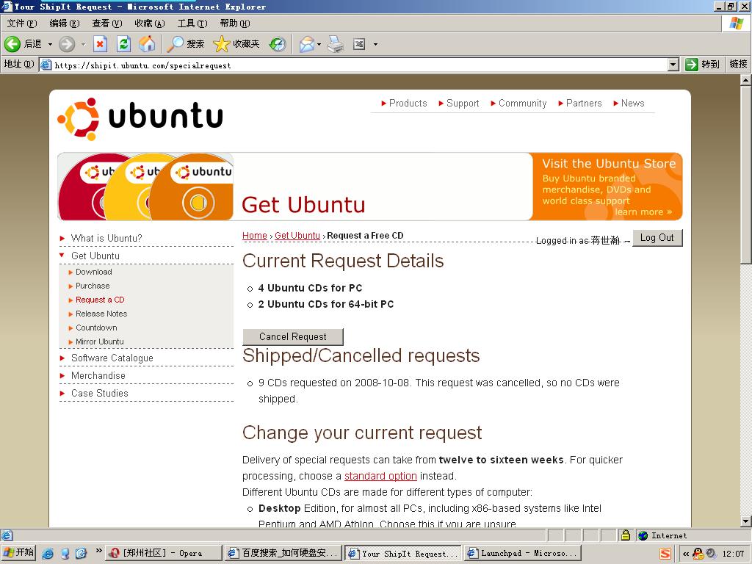Expand Software Catalogue sidebar item
752x564 pixels.
click(x=112, y=358)
